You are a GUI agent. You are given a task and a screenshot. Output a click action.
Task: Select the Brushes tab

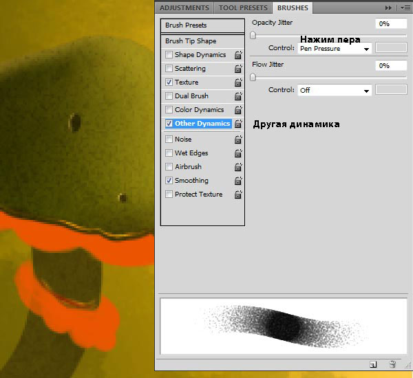293,8
